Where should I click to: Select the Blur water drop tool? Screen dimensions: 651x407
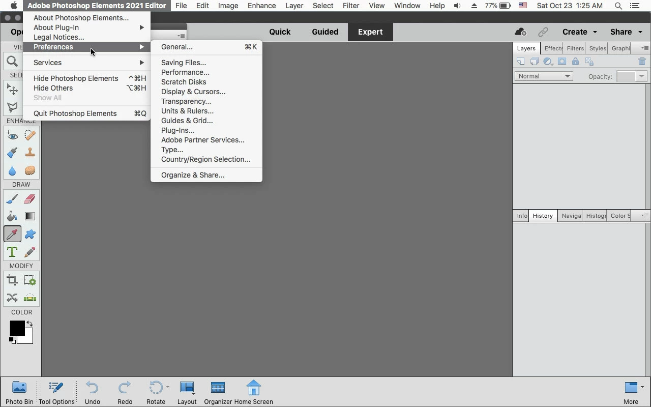(x=12, y=170)
